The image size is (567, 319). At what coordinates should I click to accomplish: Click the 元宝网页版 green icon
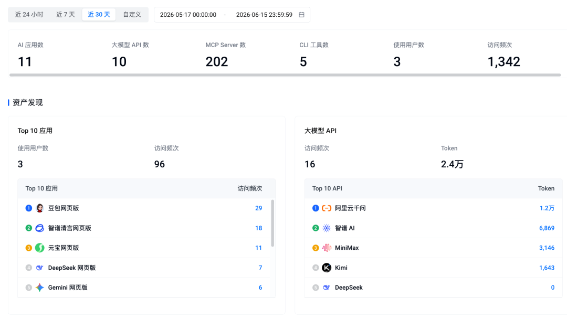(40, 248)
